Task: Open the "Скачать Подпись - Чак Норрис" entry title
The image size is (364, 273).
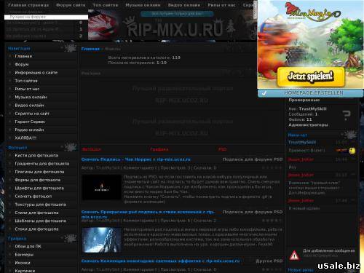Action: [136, 159]
